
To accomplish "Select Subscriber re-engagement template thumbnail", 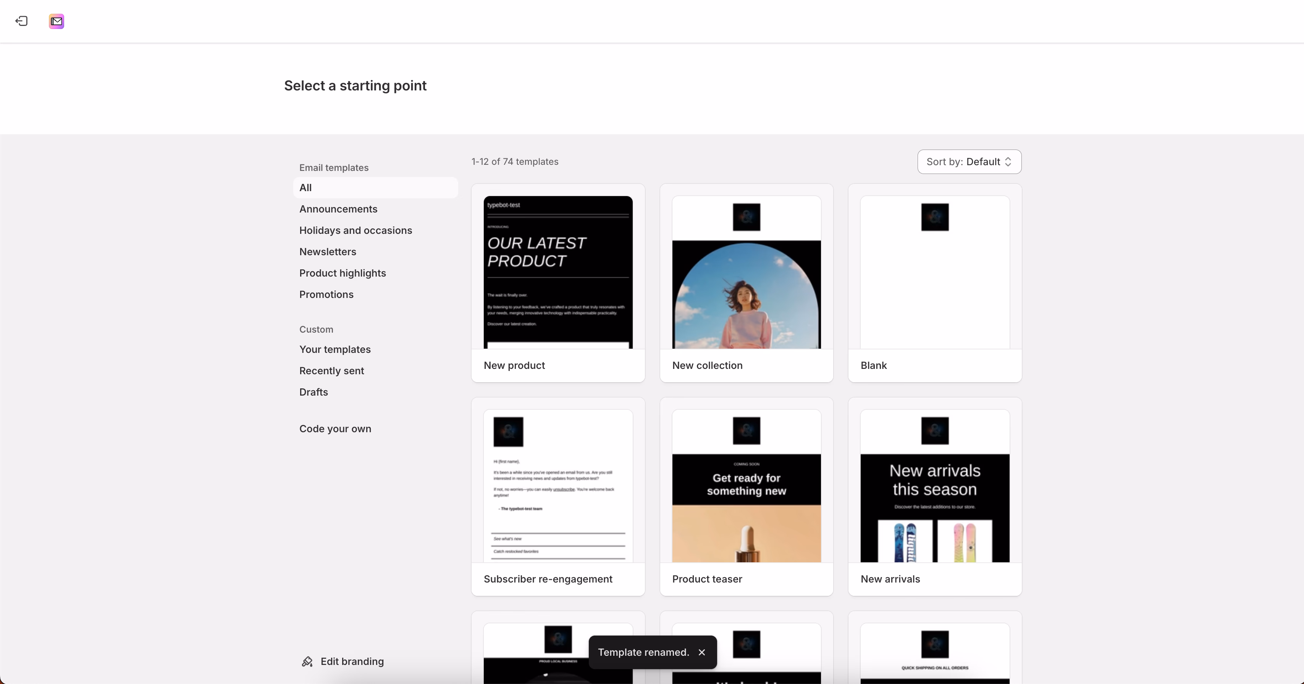I will tap(558, 486).
